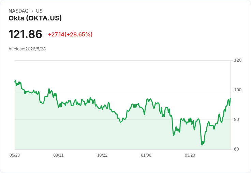251x173 pixels.
Task: Click the +27.14(+28.65%) change figure
Action: [70, 34]
